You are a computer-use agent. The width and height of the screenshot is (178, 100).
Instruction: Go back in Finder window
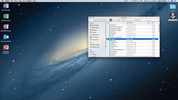pos(90,20)
